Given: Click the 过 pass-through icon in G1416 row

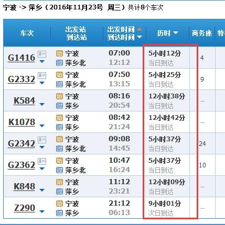Looking at the screenshot, I should [59, 63].
